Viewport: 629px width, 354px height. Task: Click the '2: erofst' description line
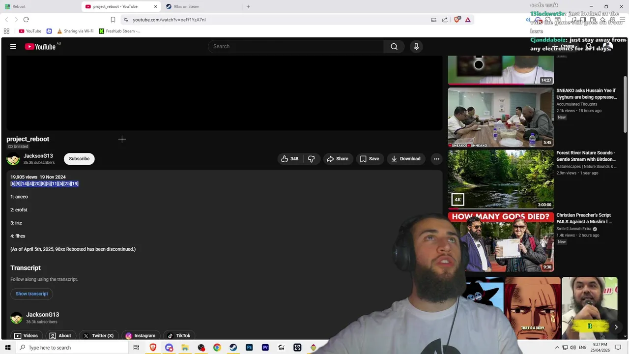(x=19, y=210)
